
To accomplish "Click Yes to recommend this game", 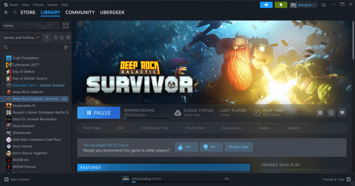I will 187,147.
